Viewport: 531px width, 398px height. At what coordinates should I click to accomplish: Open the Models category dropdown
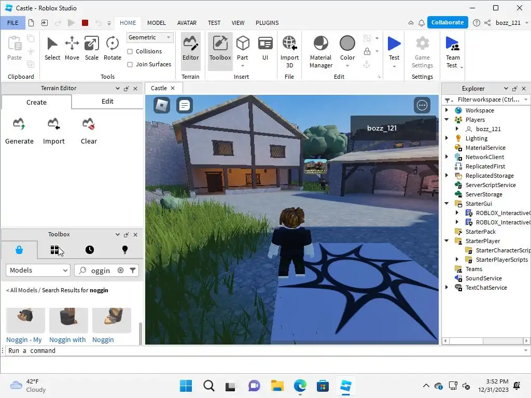pyautogui.click(x=38, y=270)
